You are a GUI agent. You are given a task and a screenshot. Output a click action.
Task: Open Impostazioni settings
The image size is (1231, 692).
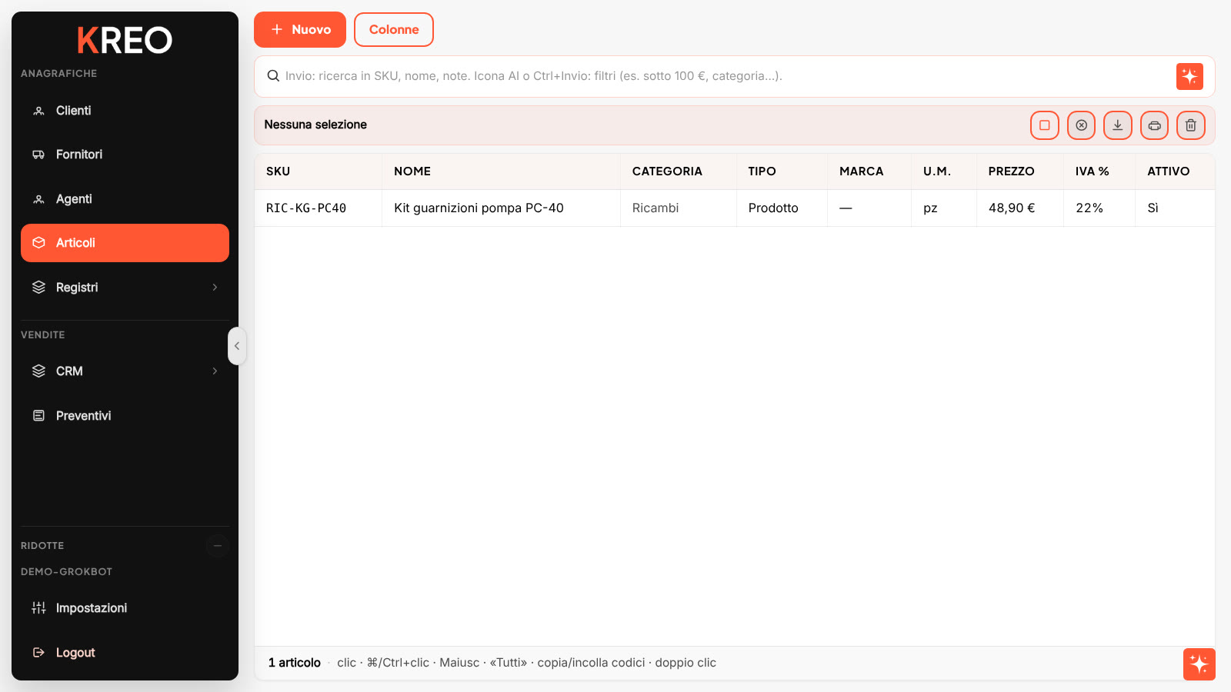[125, 608]
